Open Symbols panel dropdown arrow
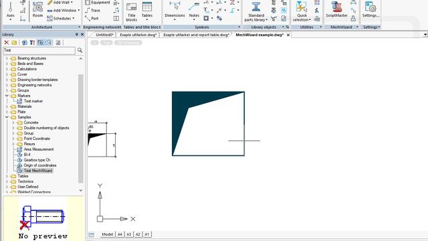Viewport: 428px width, 241px height. (x=239, y=27)
